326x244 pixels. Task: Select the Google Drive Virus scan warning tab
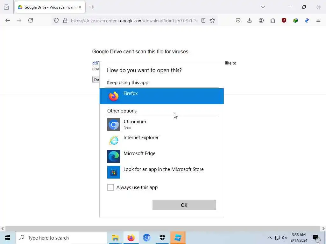(50, 7)
